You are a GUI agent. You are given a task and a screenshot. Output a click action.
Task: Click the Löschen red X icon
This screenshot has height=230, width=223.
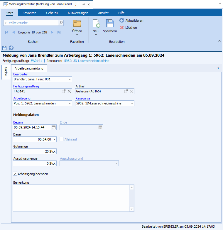[122, 28]
